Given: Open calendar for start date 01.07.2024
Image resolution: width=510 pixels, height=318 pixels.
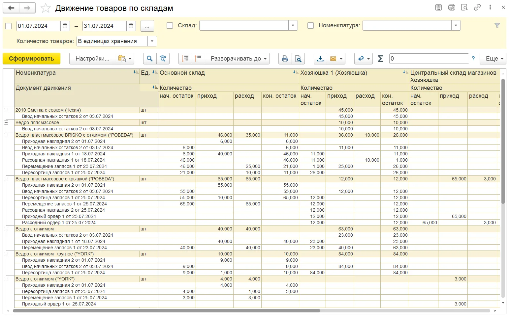Looking at the screenshot, I should click(x=65, y=26).
